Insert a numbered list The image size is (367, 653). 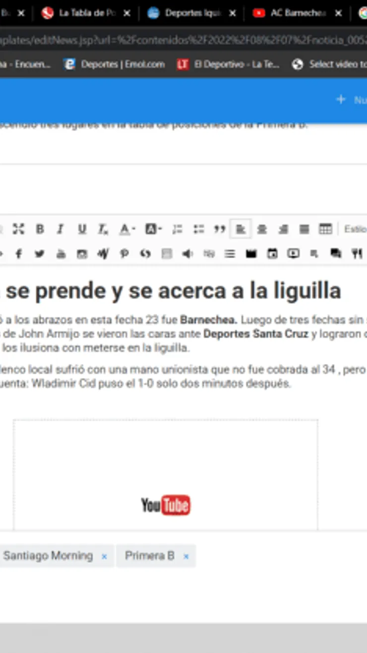pyautogui.click(x=177, y=229)
